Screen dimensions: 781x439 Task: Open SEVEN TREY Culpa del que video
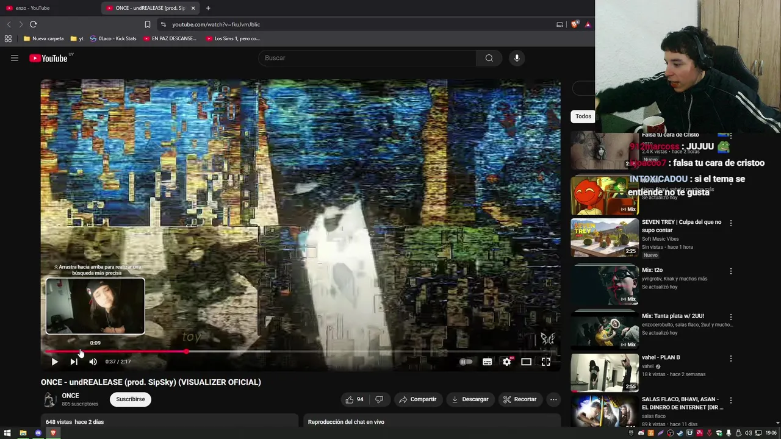[682, 226]
